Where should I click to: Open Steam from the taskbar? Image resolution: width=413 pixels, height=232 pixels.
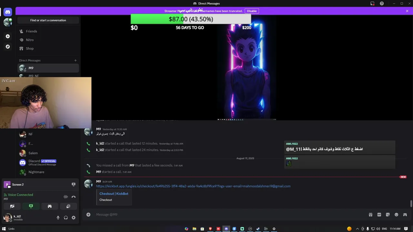258,229
